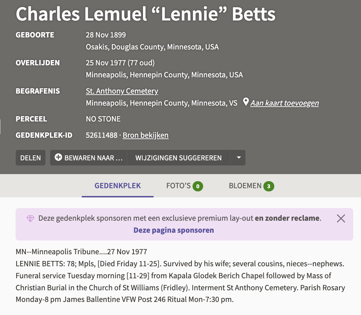Click the map pin icon beside the burial location
Screen dimensions: 361x315
(x=246, y=102)
